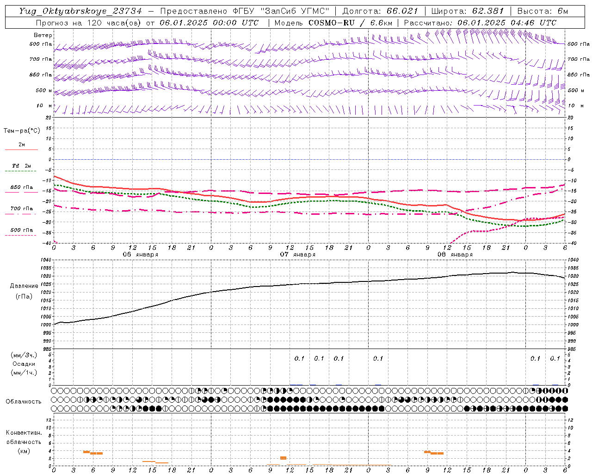This screenshot has height=474, width=592.
Task: Select the Широта: 62.381 value
Action: 468,11
